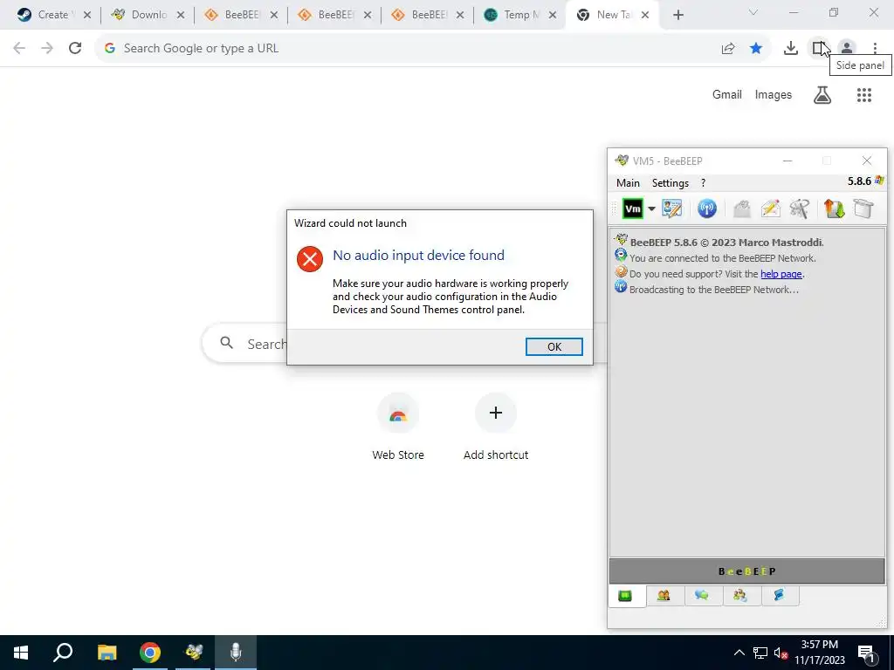This screenshot has height=670, width=894.
Task: Click the write message pencil envelope icon
Action: pos(770,209)
